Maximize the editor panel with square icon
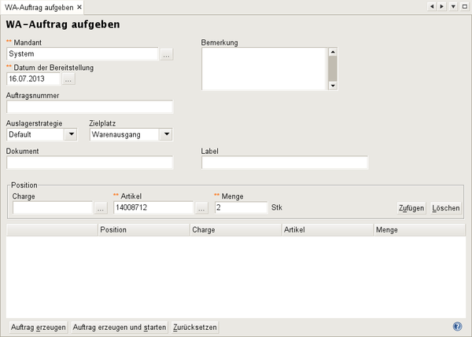472x337 pixels. click(464, 6)
